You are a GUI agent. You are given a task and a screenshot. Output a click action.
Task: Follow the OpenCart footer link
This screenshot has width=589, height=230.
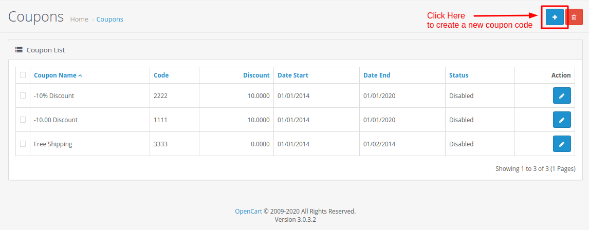tap(248, 211)
